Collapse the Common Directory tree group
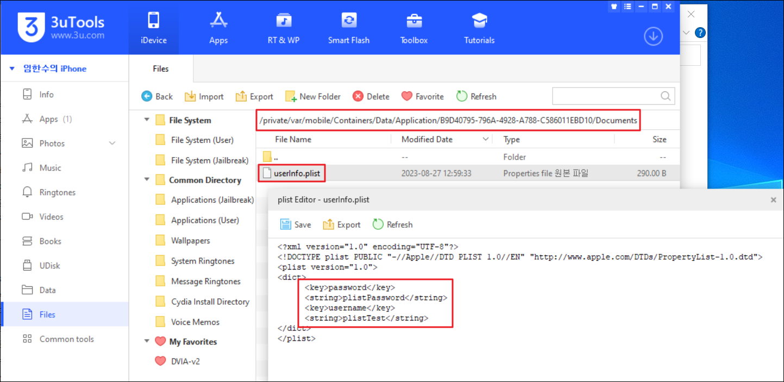This screenshot has height=382, width=784. tap(147, 180)
